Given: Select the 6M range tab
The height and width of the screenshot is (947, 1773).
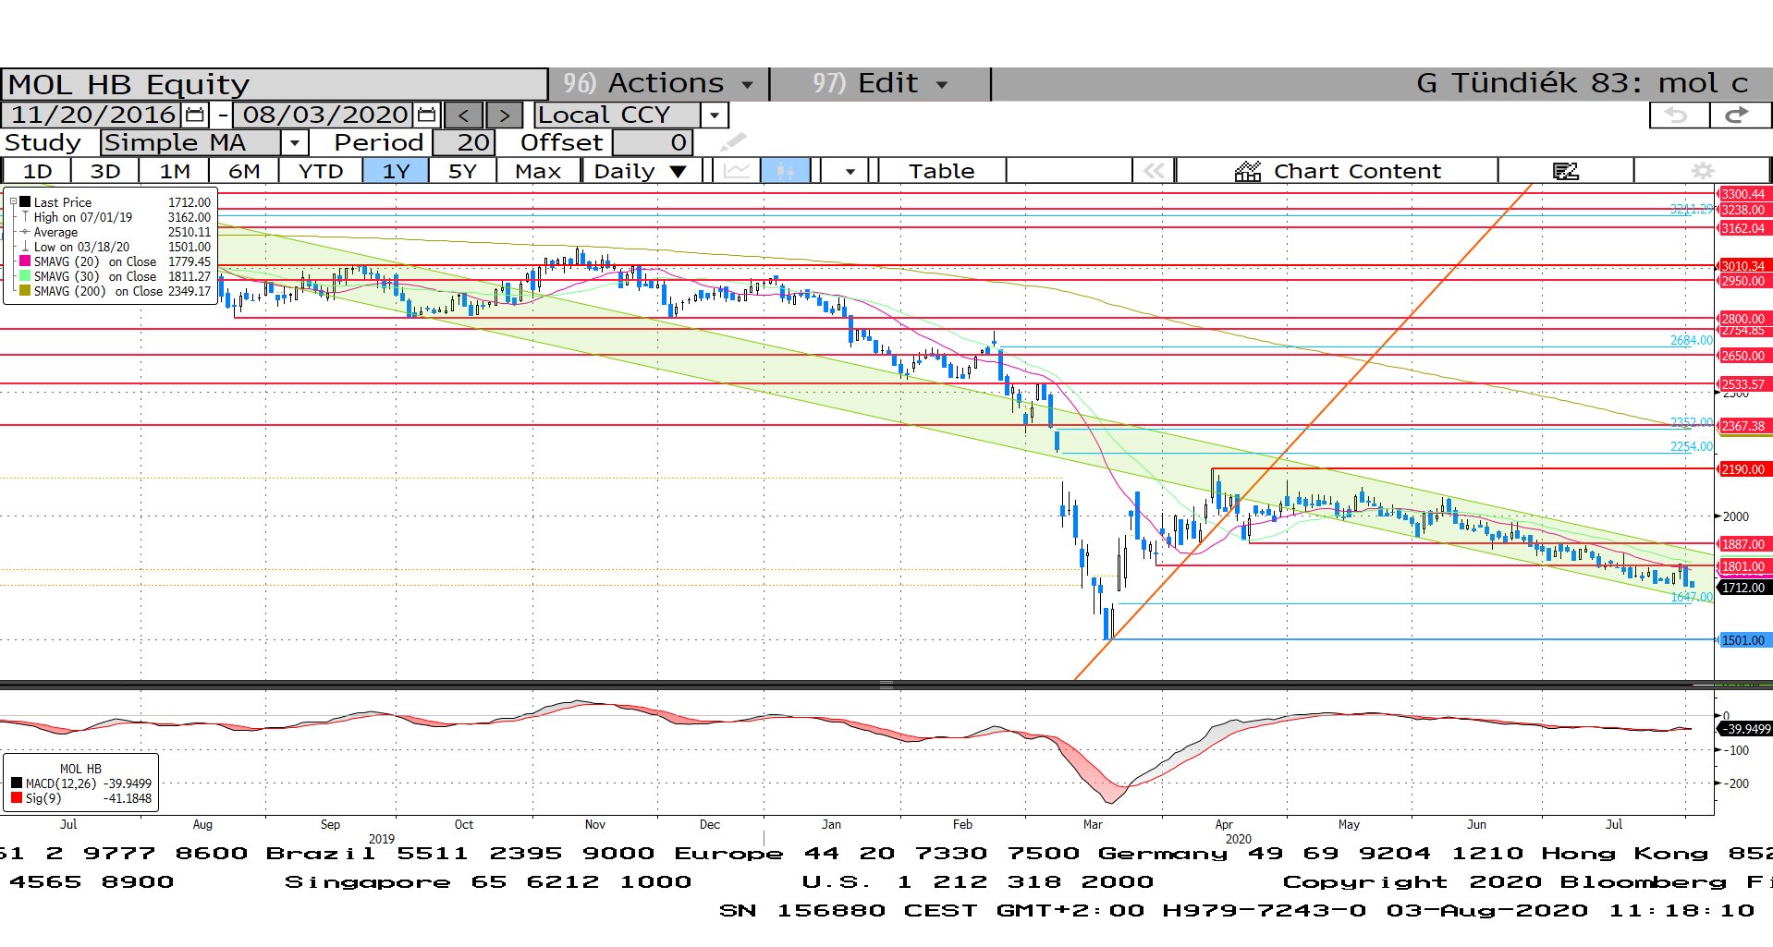Looking at the screenshot, I should [x=244, y=171].
